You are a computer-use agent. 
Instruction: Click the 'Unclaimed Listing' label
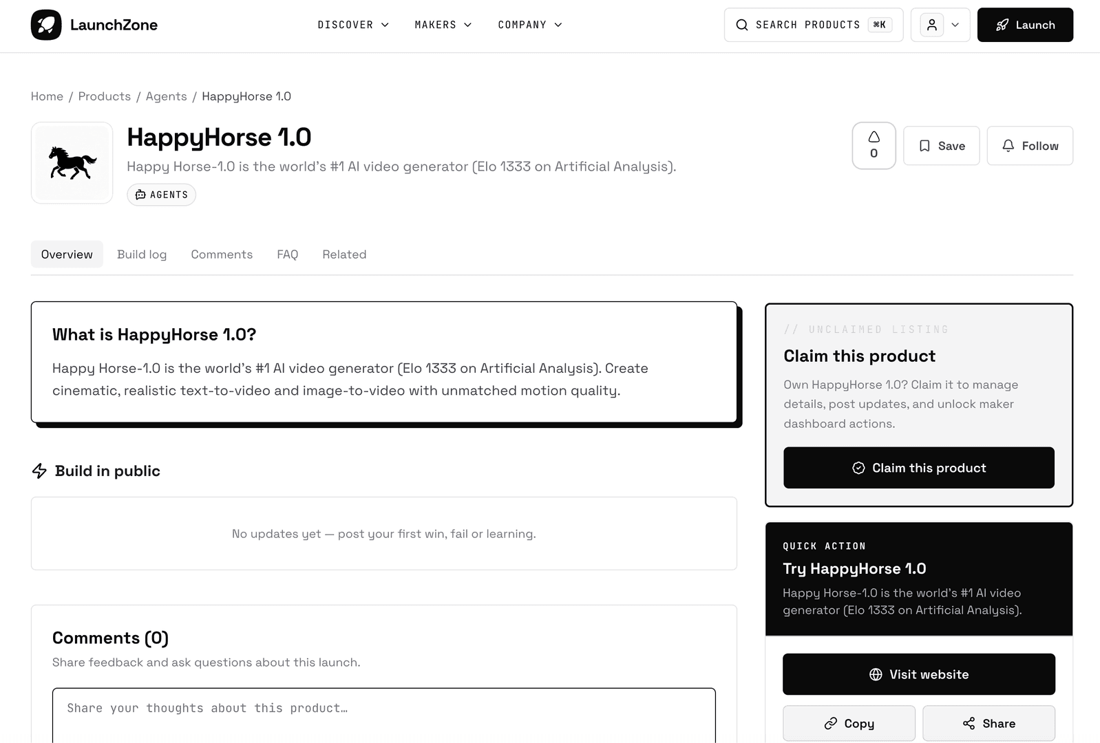pos(866,330)
